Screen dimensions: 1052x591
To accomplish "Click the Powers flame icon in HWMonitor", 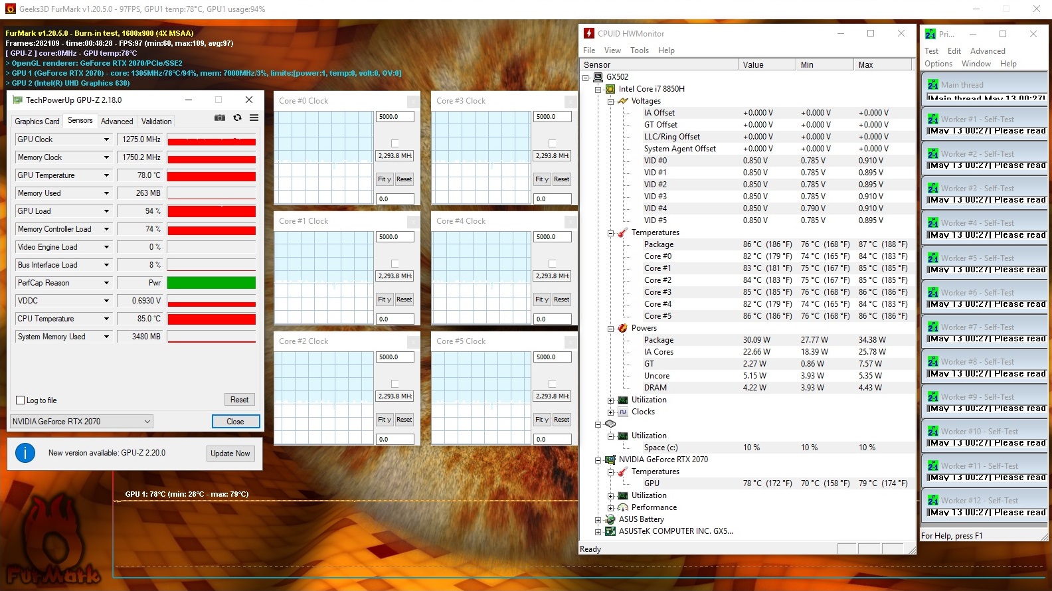I will (623, 328).
